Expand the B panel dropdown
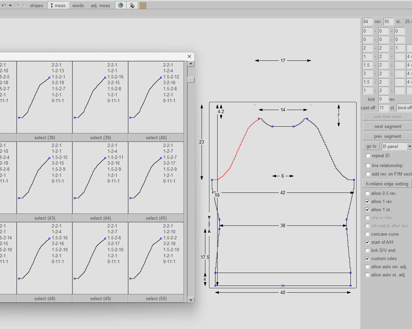The width and height of the screenshot is (412, 329). point(409,146)
